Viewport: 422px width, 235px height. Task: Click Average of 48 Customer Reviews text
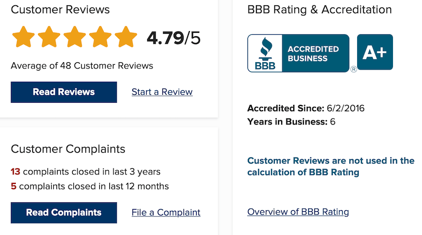click(x=82, y=66)
